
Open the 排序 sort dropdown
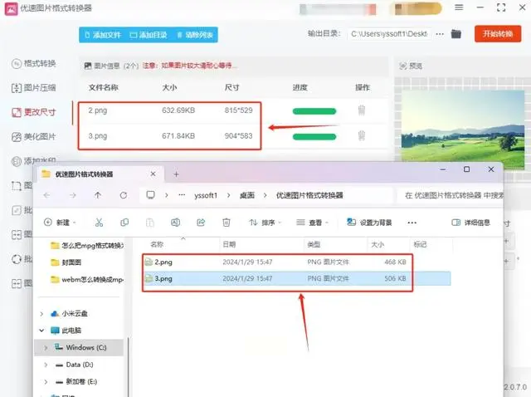point(265,223)
